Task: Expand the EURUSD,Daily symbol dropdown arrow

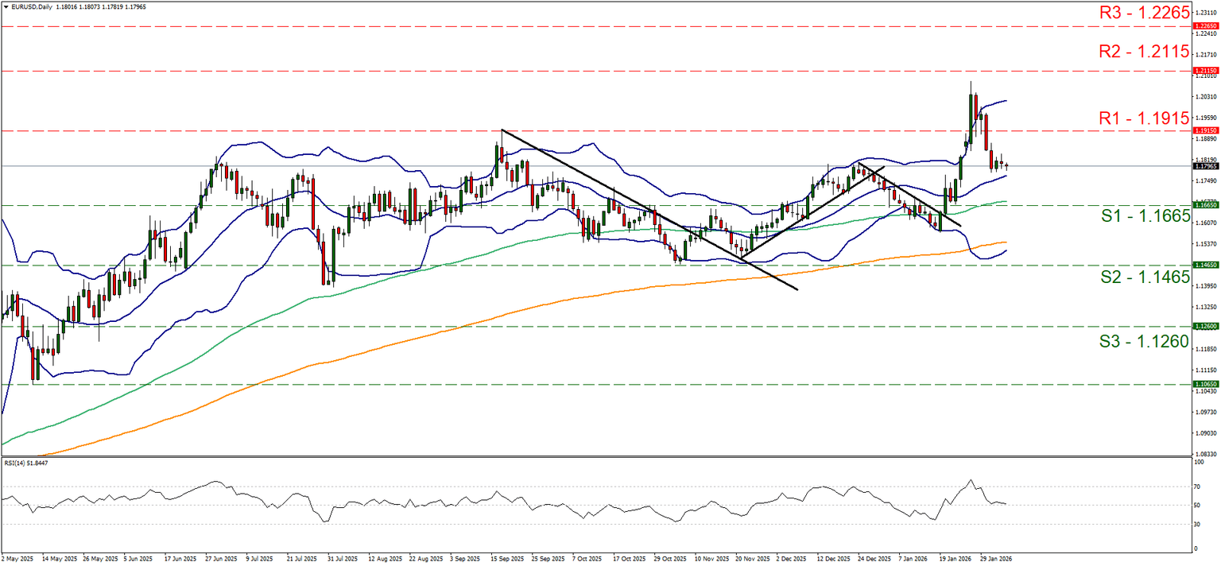Action: tap(6, 6)
